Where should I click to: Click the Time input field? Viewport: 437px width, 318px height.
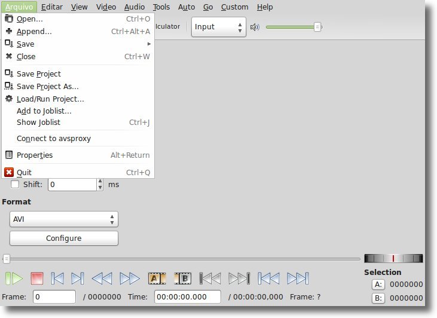(x=188, y=296)
